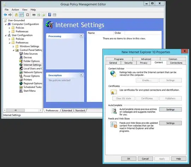Click the Power Options icon in tree

pos(21,76)
